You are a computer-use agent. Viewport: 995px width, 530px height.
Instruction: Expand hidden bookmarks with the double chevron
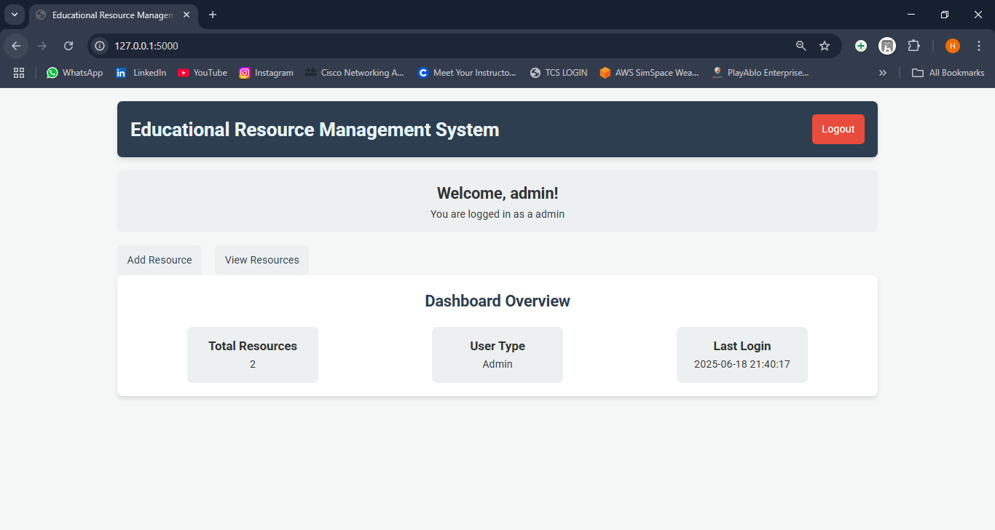tap(883, 73)
